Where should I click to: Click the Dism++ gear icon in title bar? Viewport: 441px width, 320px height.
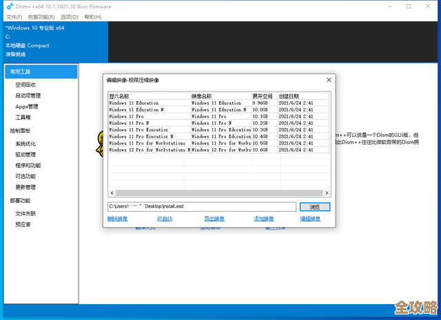[x=10, y=6]
